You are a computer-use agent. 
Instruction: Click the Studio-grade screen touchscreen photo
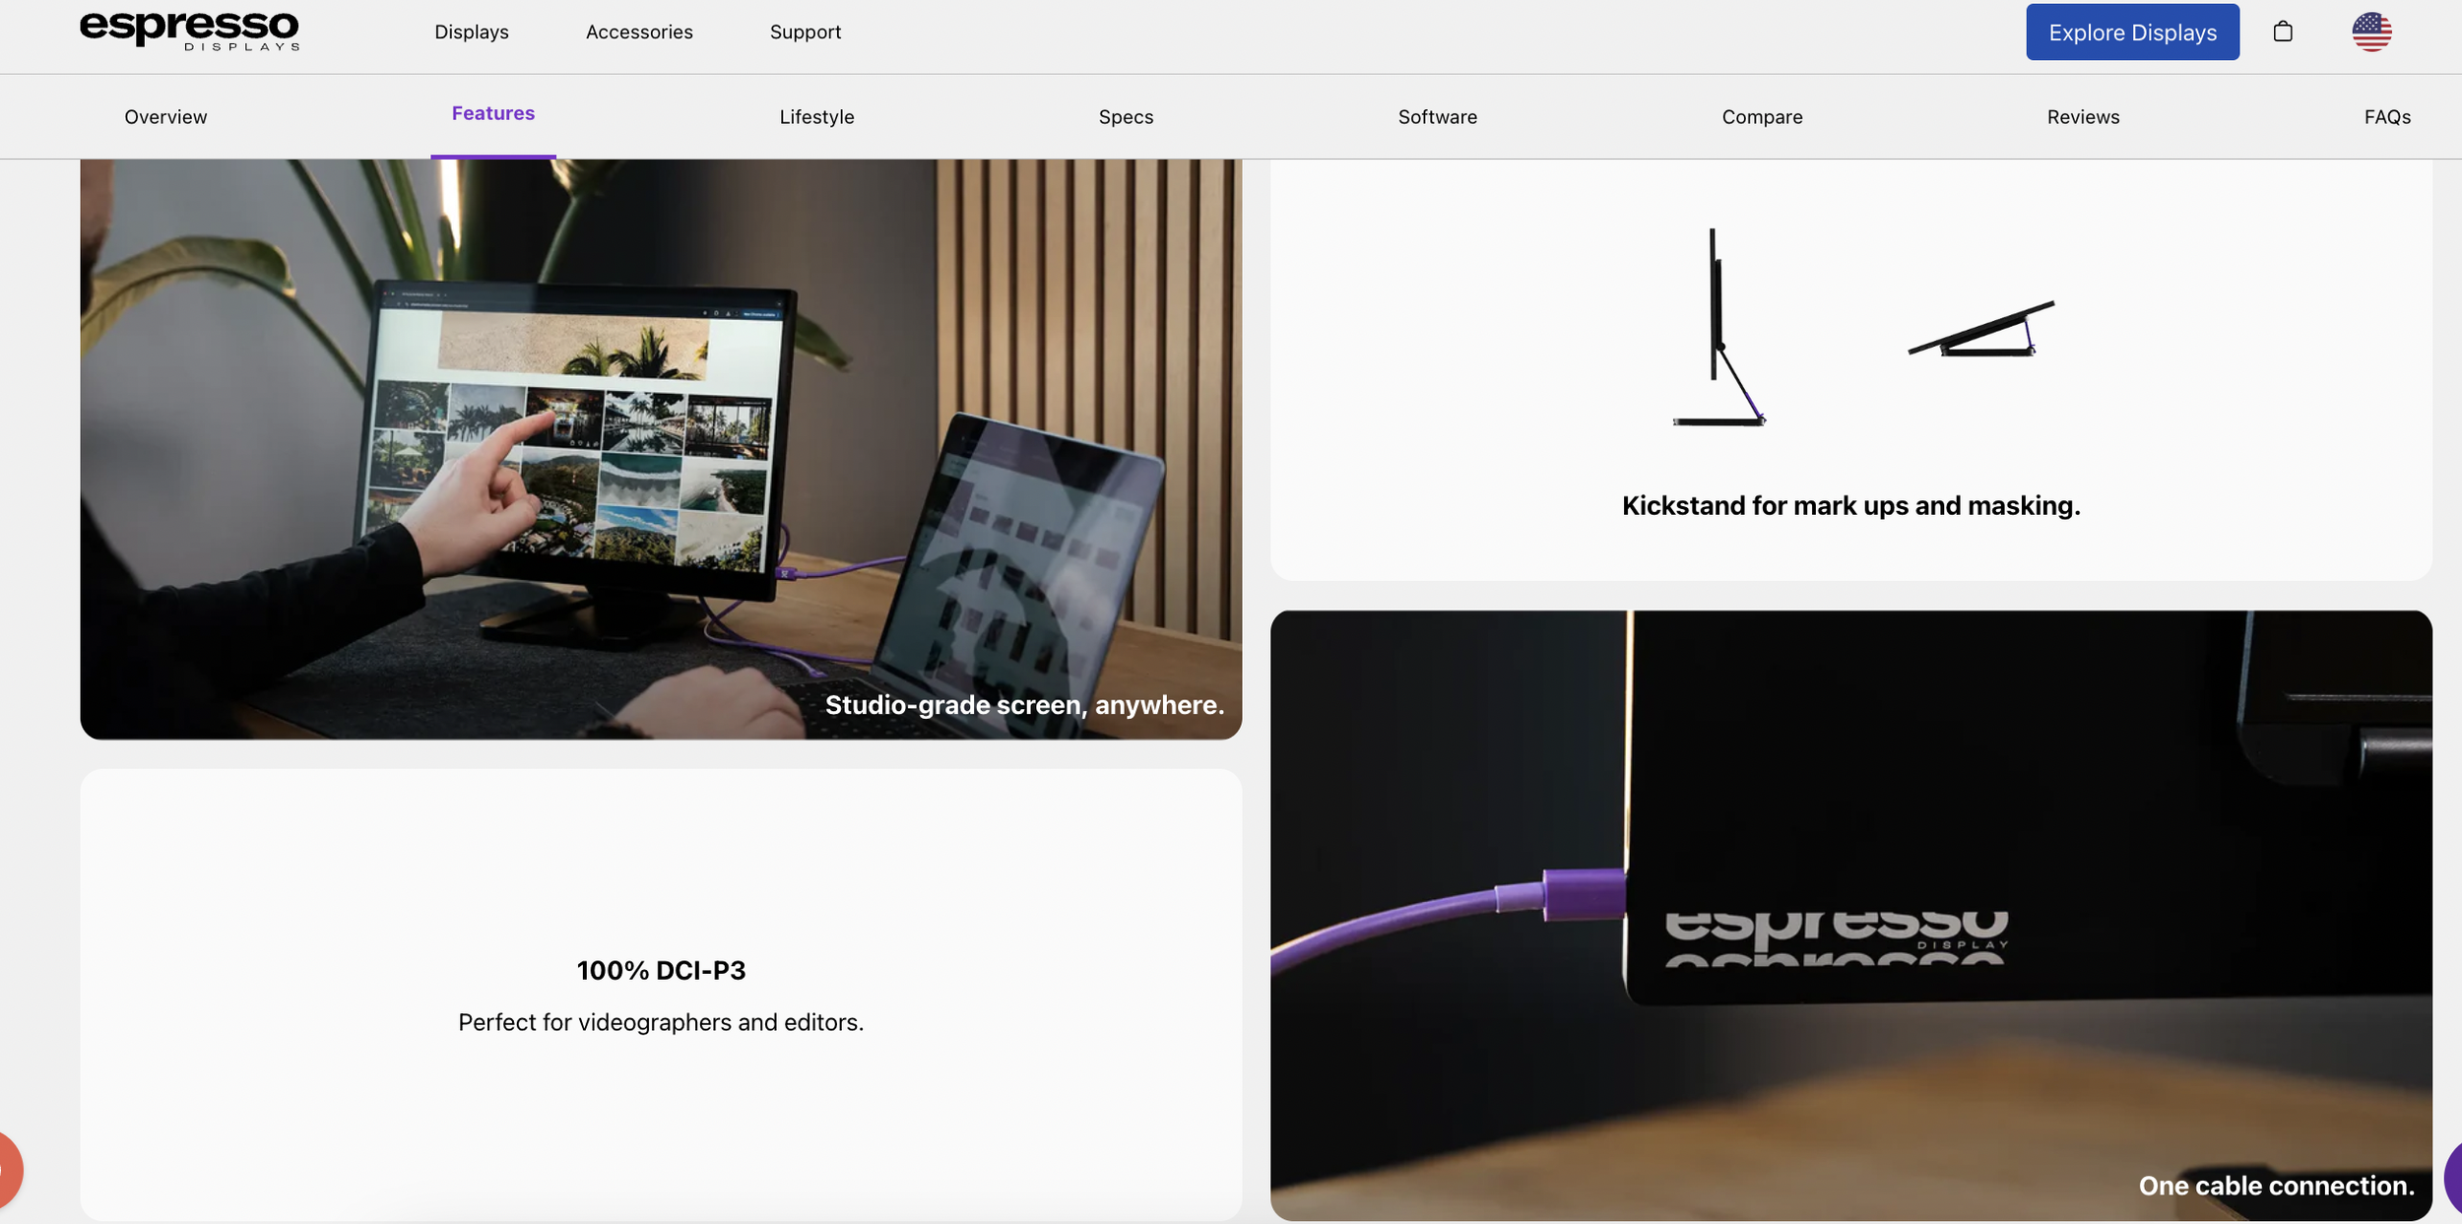[x=660, y=448]
